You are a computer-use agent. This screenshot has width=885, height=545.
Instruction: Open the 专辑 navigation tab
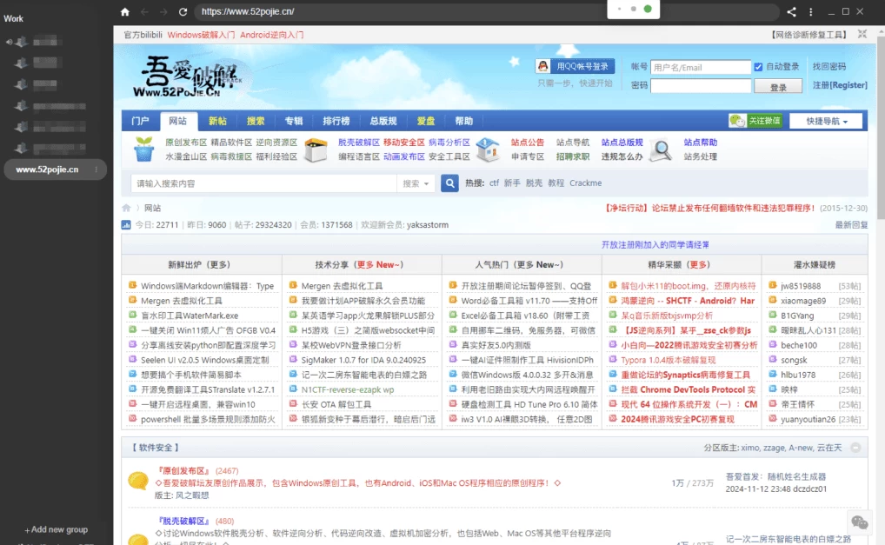pyautogui.click(x=294, y=121)
